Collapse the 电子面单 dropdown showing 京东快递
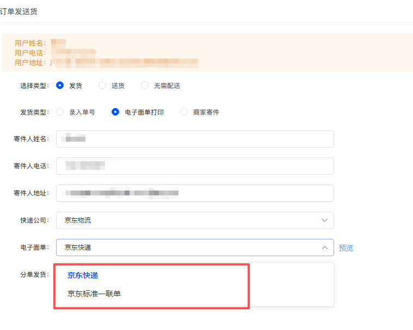The width and height of the screenshot is (413, 330). (195, 247)
